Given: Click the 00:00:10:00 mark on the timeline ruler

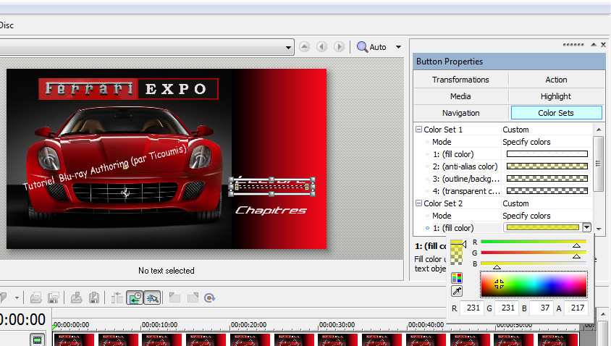Looking at the screenshot, I should 159,324.
